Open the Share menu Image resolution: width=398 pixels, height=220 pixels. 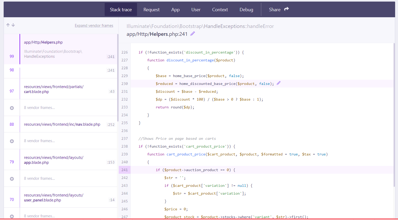click(279, 9)
